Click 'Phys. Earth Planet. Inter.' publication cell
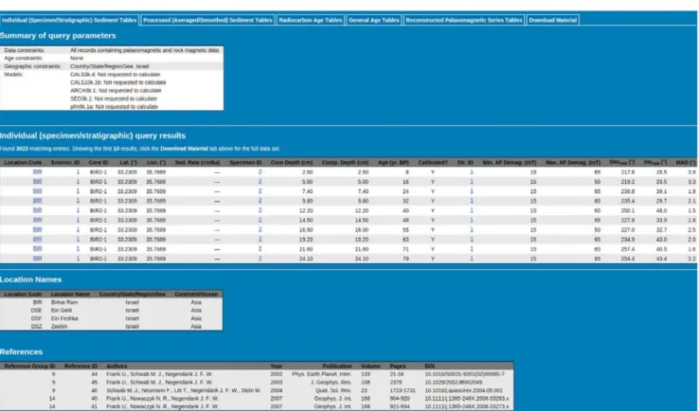The width and height of the screenshot is (699, 411). coord(322,374)
